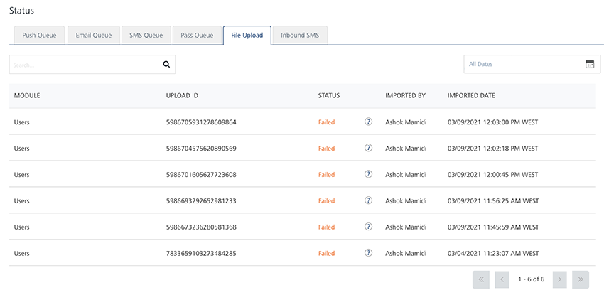Open the Email Queue tab
Screen dimensions: 604x295
pos(94,36)
